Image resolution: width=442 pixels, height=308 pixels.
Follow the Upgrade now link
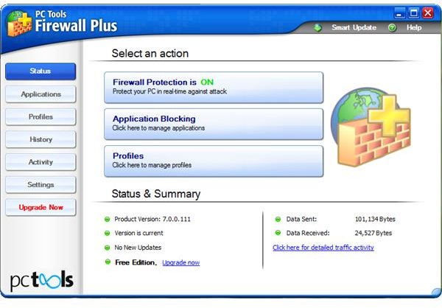pyautogui.click(x=181, y=262)
